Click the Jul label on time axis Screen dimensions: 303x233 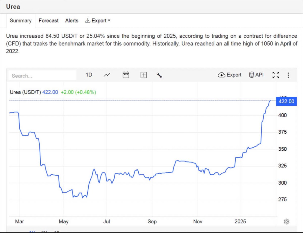point(107,222)
